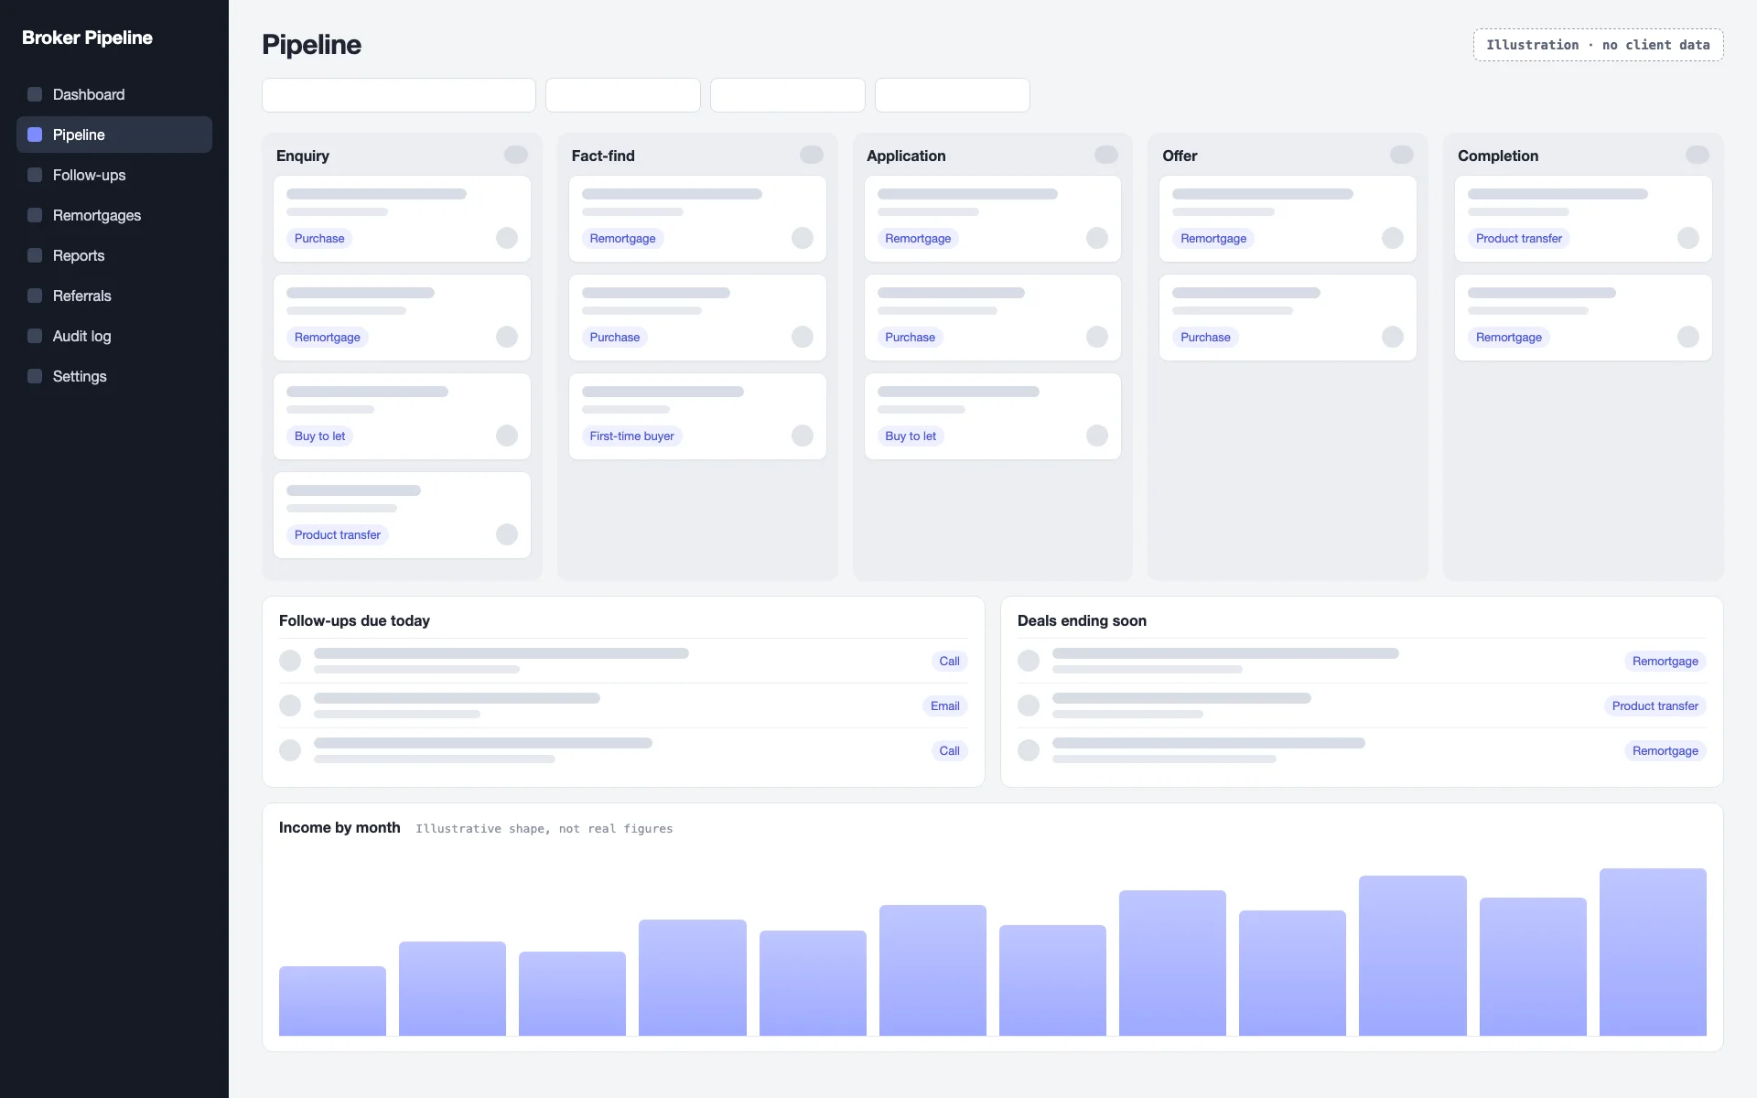This screenshot has height=1098, width=1757.
Task: Go to Follow-ups in the sidebar
Action: coord(114,175)
